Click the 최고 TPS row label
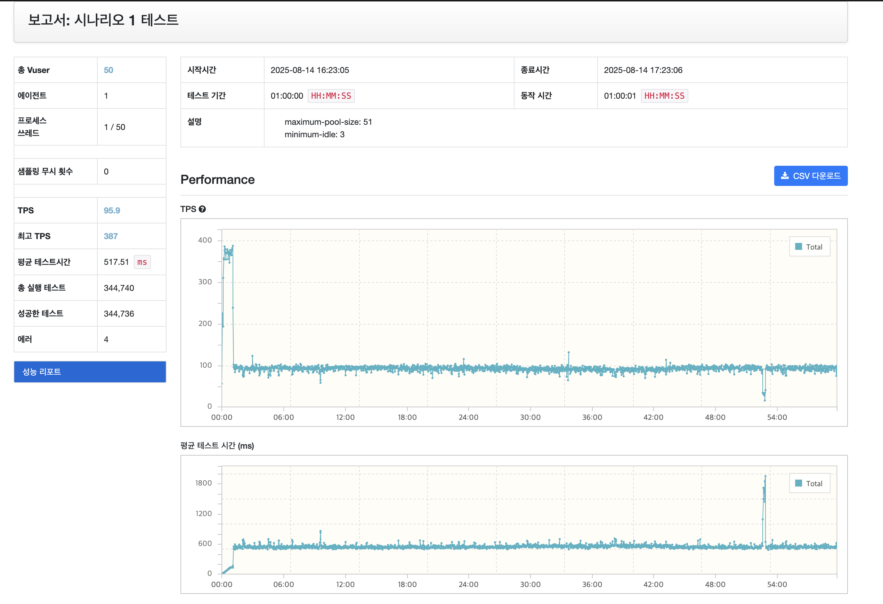Image resolution: width=883 pixels, height=604 pixels. 34,236
